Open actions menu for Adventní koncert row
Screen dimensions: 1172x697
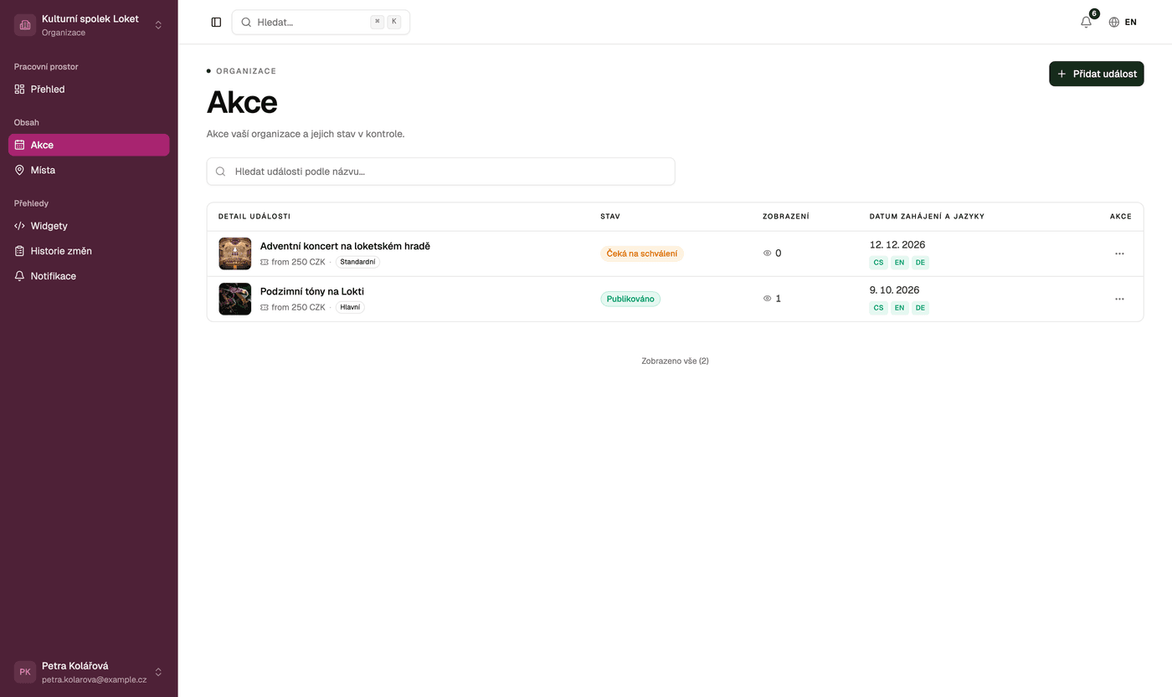1119,254
